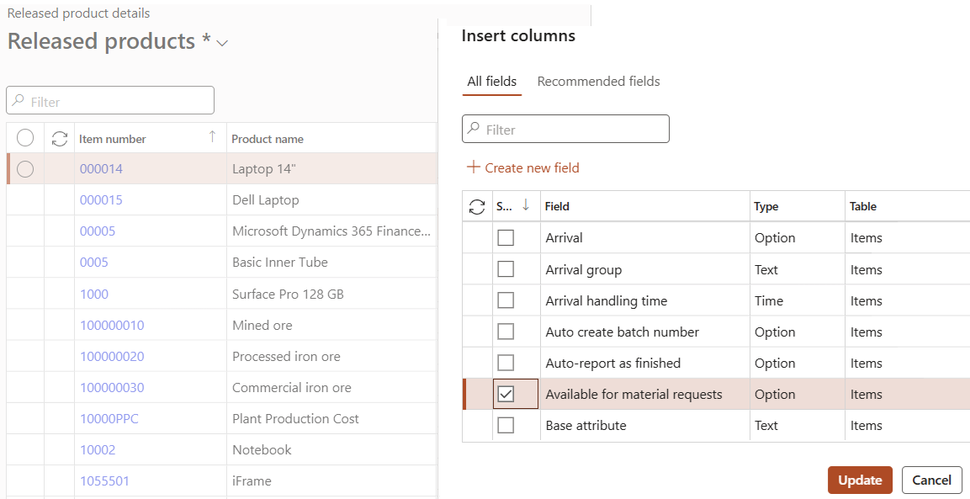Image resolution: width=970 pixels, height=499 pixels.
Task: Select row circle for item 000014
Action: click(25, 169)
